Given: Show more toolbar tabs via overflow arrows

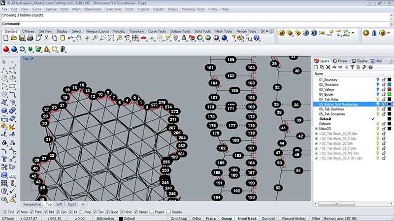Looking at the screenshot, I should [x=267, y=31].
